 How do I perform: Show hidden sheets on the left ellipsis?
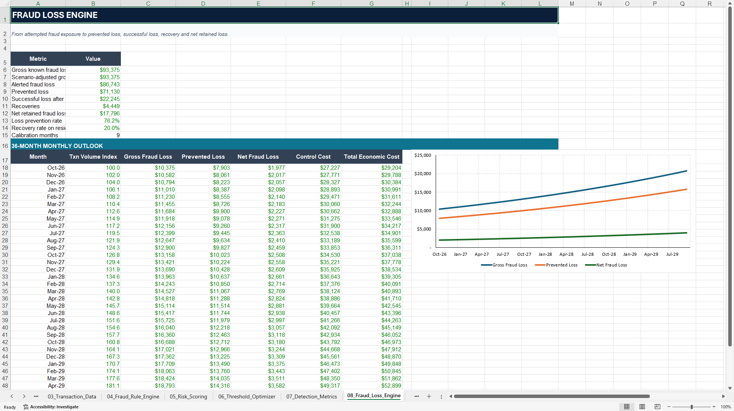[x=36, y=396]
